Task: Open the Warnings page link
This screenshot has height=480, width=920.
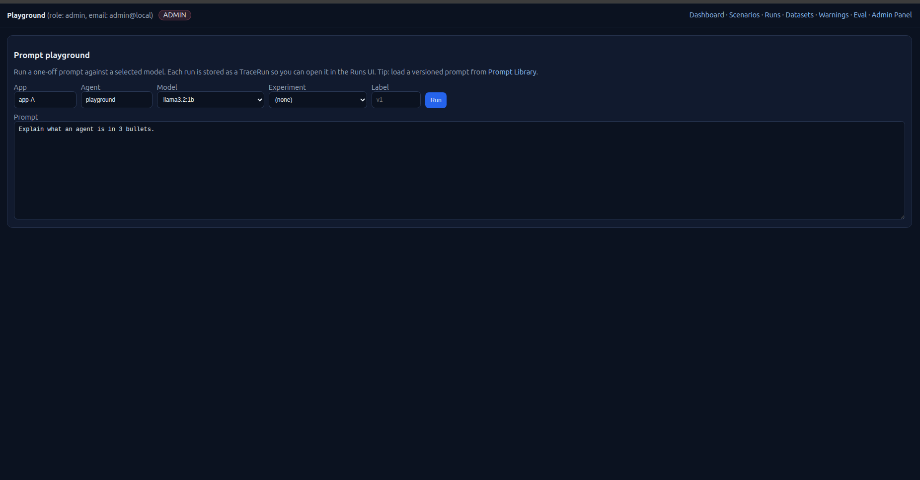Action: click(x=833, y=15)
